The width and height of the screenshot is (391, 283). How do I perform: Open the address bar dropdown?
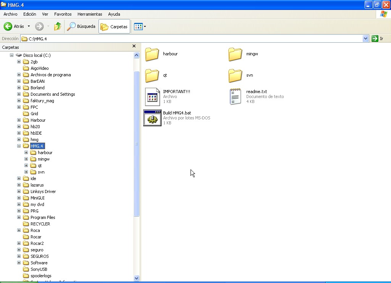[x=365, y=38]
